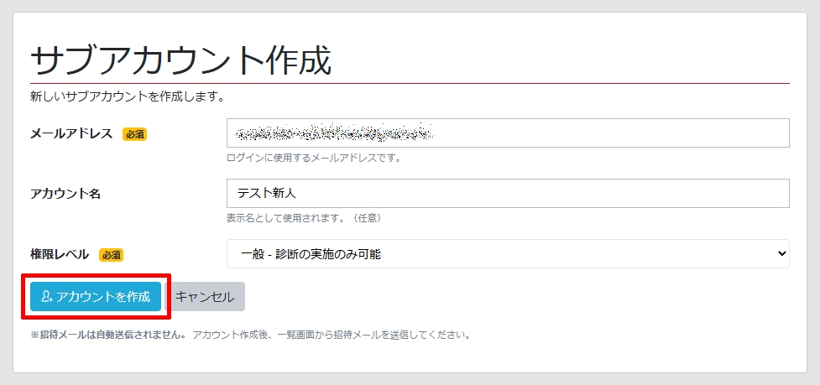Click the アカウント名 field containing テスト新人
820x385 pixels.
507,193
